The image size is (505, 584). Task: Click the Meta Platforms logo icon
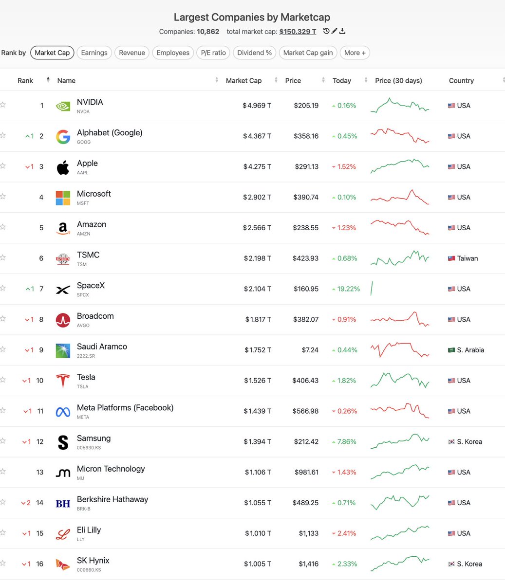coord(63,412)
